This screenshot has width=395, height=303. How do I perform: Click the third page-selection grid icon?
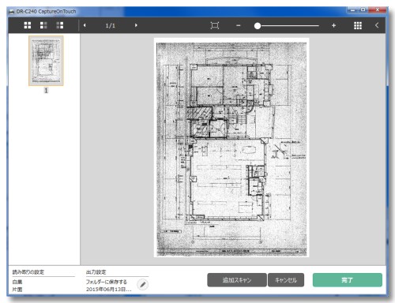click(60, 25)
